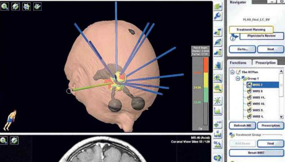This screenshot has width=285, height=162.
Task: Click the info icon beside Physician's Review
Action: (x=234, y=37)
